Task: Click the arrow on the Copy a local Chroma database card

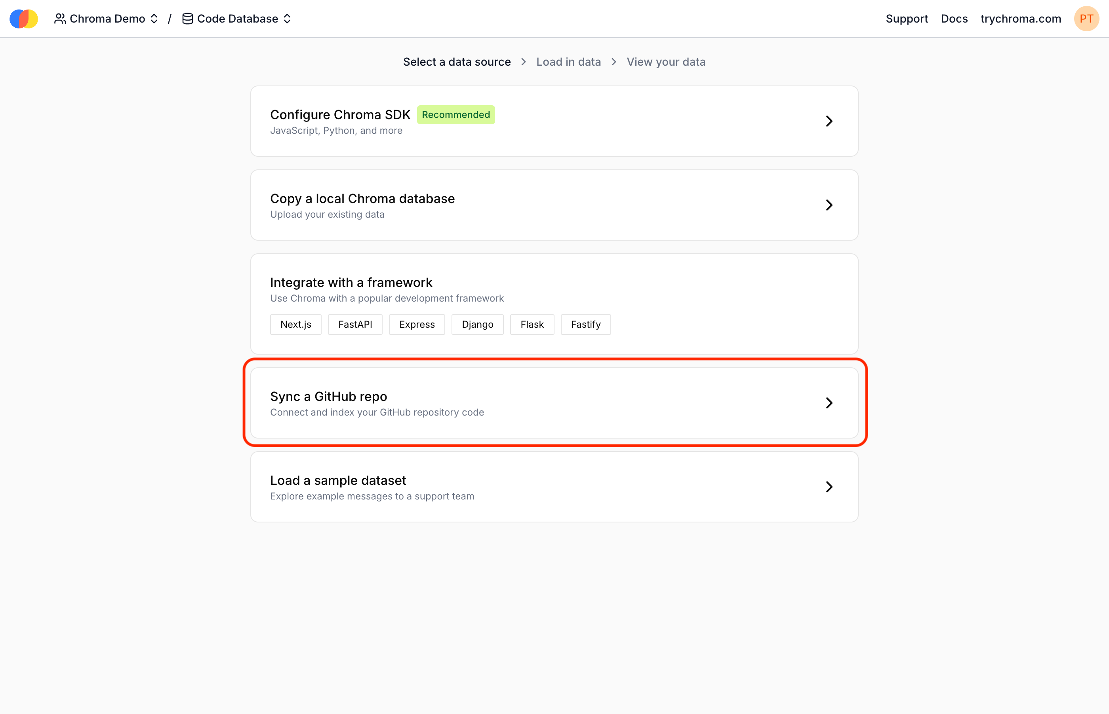Action: tap(829, 205)
